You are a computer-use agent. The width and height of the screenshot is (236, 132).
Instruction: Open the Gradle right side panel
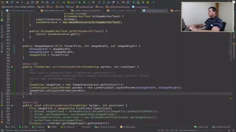(x=234, y=34)
